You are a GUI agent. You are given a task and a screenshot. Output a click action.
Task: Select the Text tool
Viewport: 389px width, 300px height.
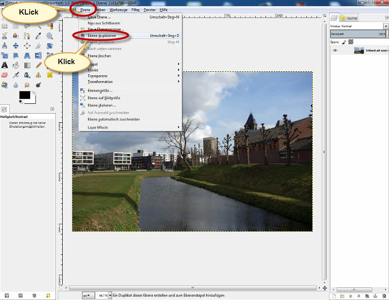[x=5, y=65]
